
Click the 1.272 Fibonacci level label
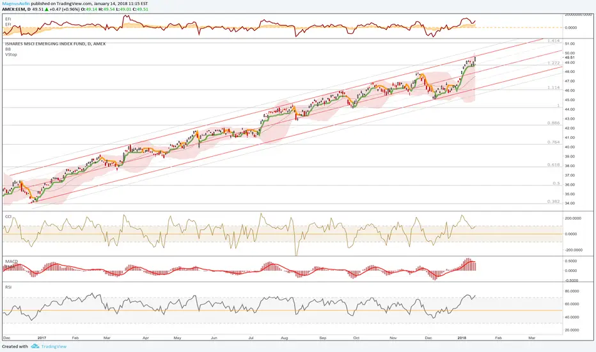pyautogui.click(x=553, y=63)
